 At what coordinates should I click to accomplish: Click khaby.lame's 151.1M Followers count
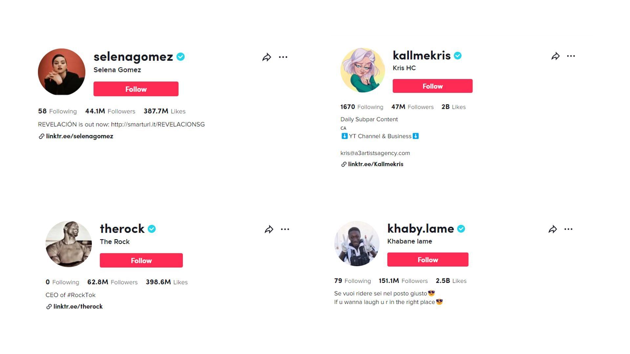point(403,281)
